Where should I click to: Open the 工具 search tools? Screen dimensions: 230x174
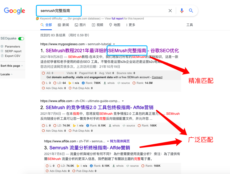tap(190, 25)
